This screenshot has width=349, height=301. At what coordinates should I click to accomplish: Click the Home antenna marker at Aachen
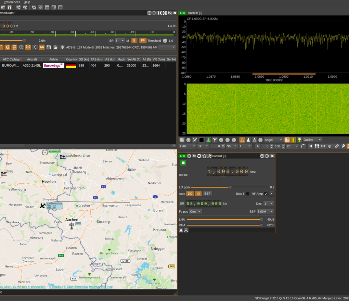pyautogui.click(x=72, y=226)
